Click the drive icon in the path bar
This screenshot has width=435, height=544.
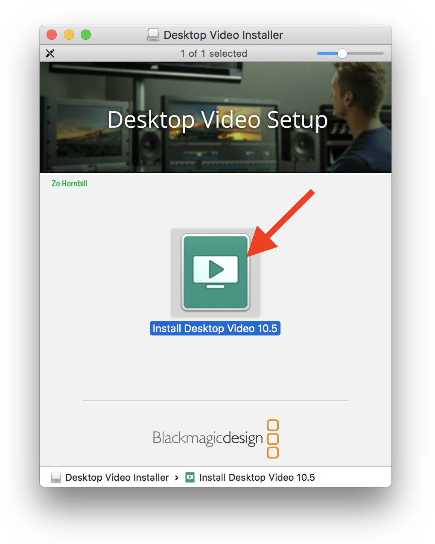tap(56, 477)
